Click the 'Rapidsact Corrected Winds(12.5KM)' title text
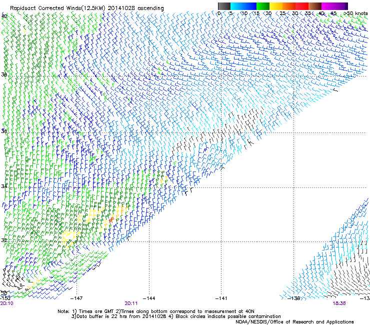Screen dimensions: 370x325 click(57, 8)
